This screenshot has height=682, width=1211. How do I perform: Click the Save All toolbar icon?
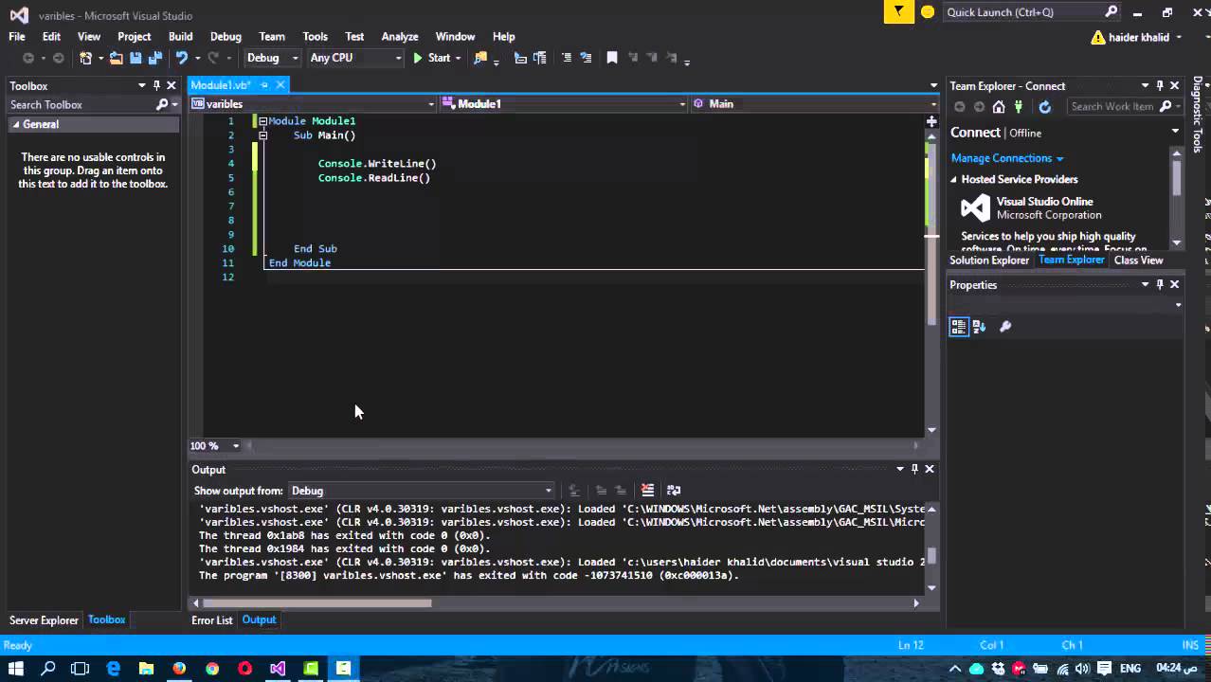coord(154,58)
